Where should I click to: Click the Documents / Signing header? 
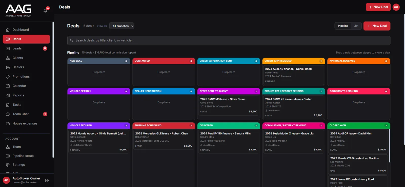tap(359, 91)
